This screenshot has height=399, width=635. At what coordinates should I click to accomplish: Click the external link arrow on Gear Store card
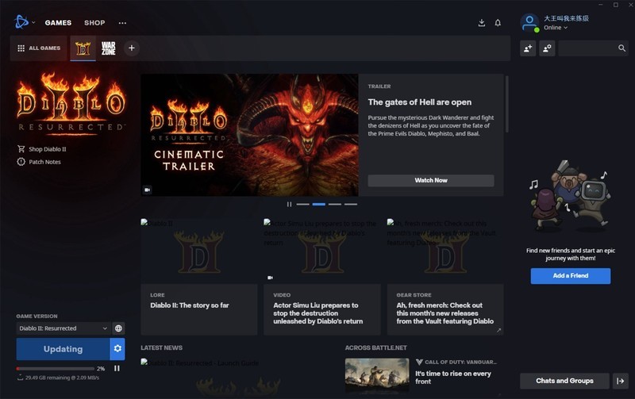pos(498,330)
